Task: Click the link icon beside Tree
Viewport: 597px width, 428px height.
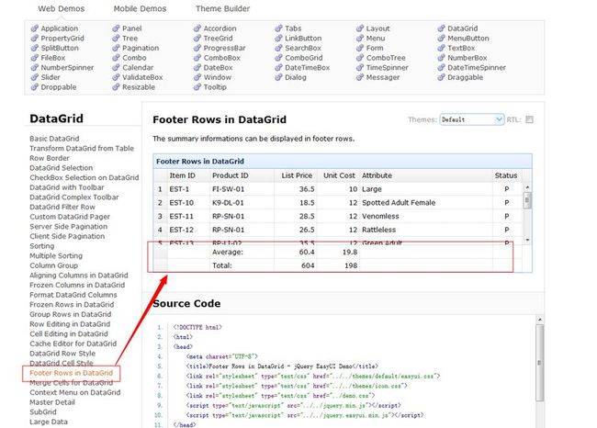Action: tap(116, 38)
